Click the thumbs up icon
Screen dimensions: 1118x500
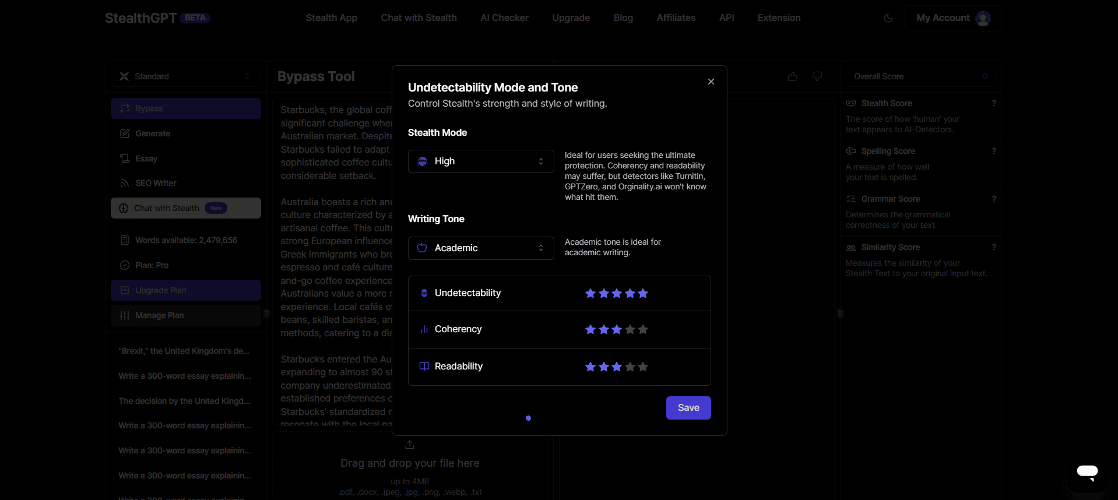click(x=792, y=76)
